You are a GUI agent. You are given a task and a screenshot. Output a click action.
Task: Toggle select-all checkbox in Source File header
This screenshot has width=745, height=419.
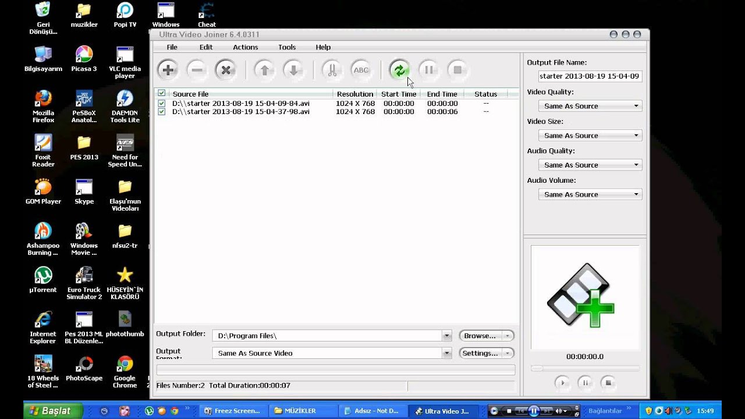click(162, 94)
